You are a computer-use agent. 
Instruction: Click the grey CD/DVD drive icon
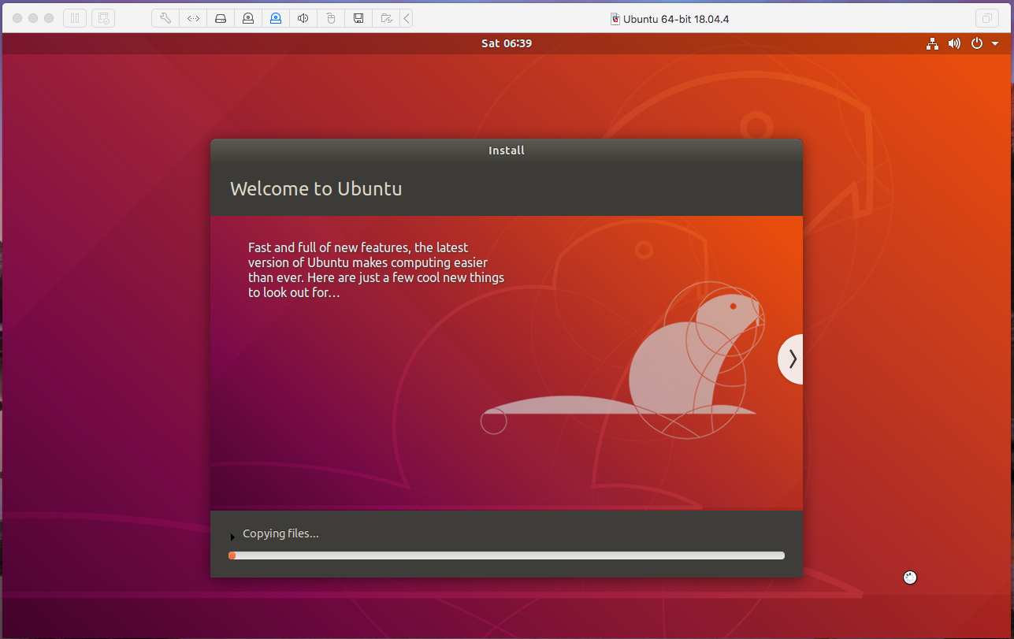click(x=248, y=18)
